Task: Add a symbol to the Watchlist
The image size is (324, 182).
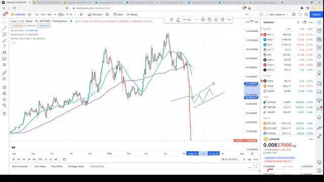Action: tap(298, 22)
